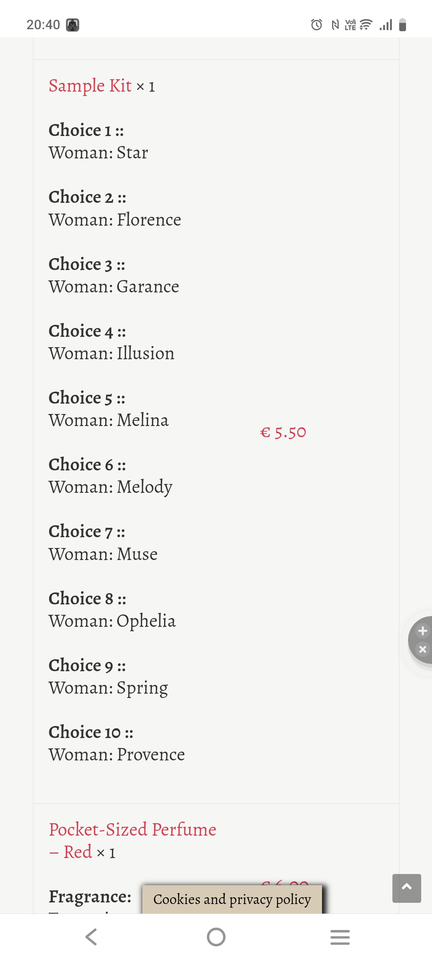The image size is (432, 960).
Task: Tap the Choice 5 Woman: Melina entry
Action: tap(109, 409)
